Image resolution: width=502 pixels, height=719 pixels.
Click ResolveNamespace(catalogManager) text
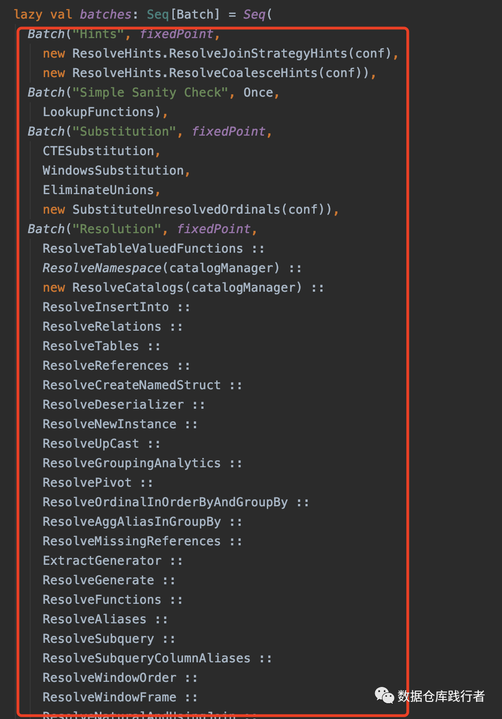point(161,268)
